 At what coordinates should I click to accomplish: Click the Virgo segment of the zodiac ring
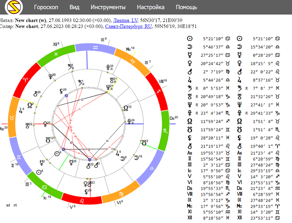(121, 194)
